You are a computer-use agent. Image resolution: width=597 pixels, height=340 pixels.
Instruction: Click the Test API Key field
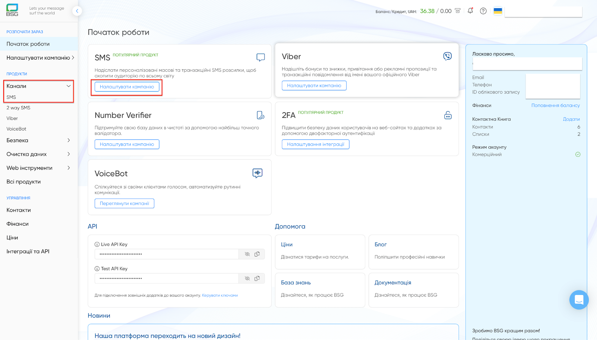(166, 278)
